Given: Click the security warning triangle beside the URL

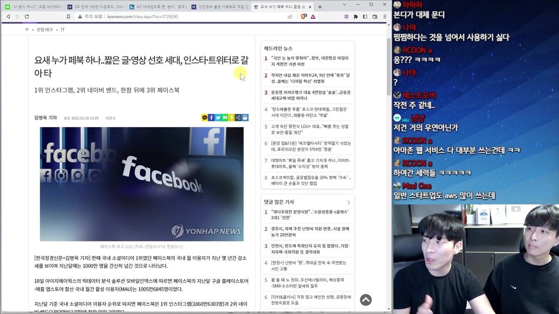Looking at the screenshot, I should point(80,17).
